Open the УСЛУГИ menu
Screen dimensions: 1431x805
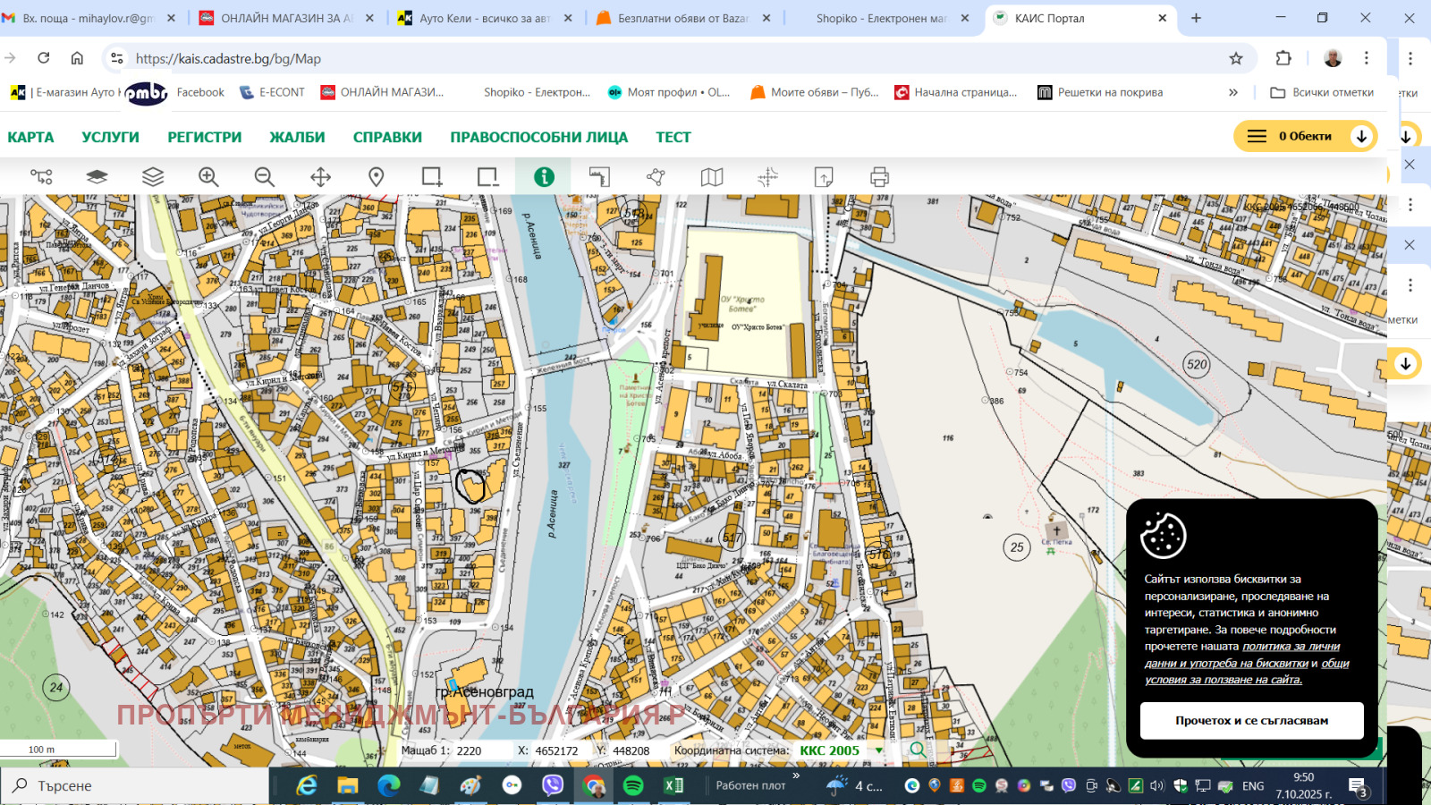(x=110, y=137)
